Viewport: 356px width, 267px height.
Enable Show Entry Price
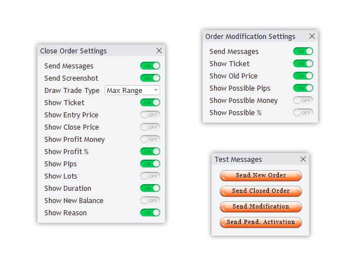[150, 115]
